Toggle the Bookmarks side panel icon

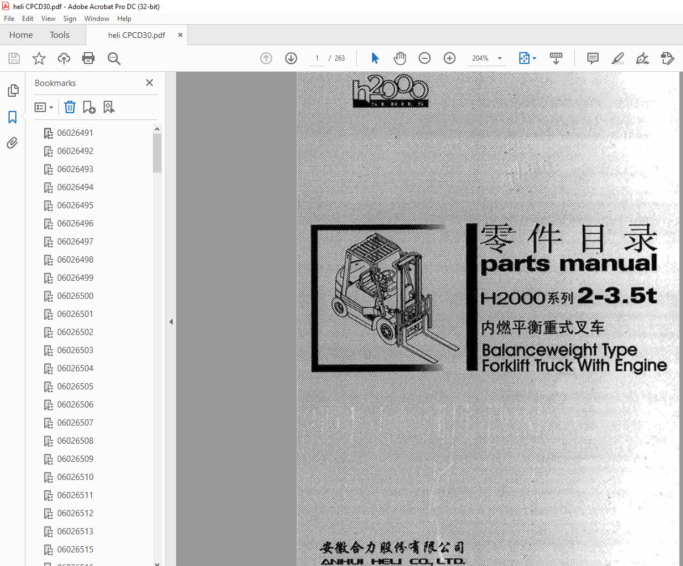point(12,117)
